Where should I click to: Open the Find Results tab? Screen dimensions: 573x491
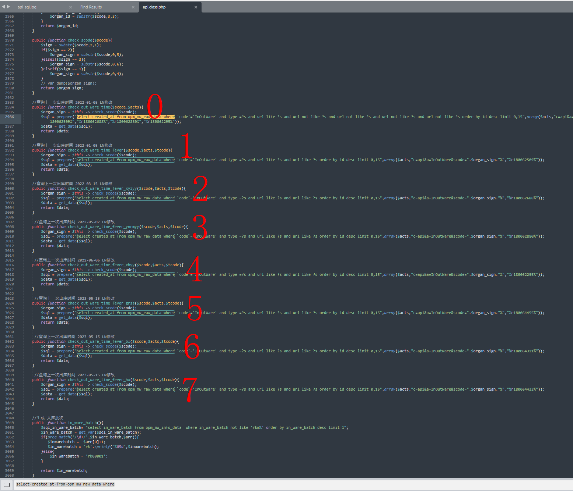point(91,7)
